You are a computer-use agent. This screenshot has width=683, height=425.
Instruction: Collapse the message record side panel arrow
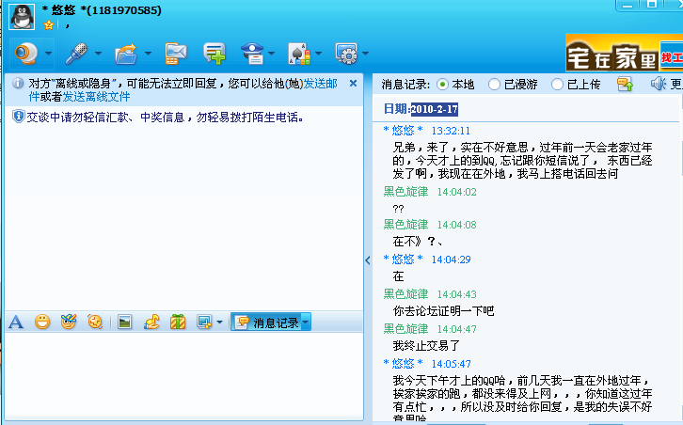(x=368, y=260)
